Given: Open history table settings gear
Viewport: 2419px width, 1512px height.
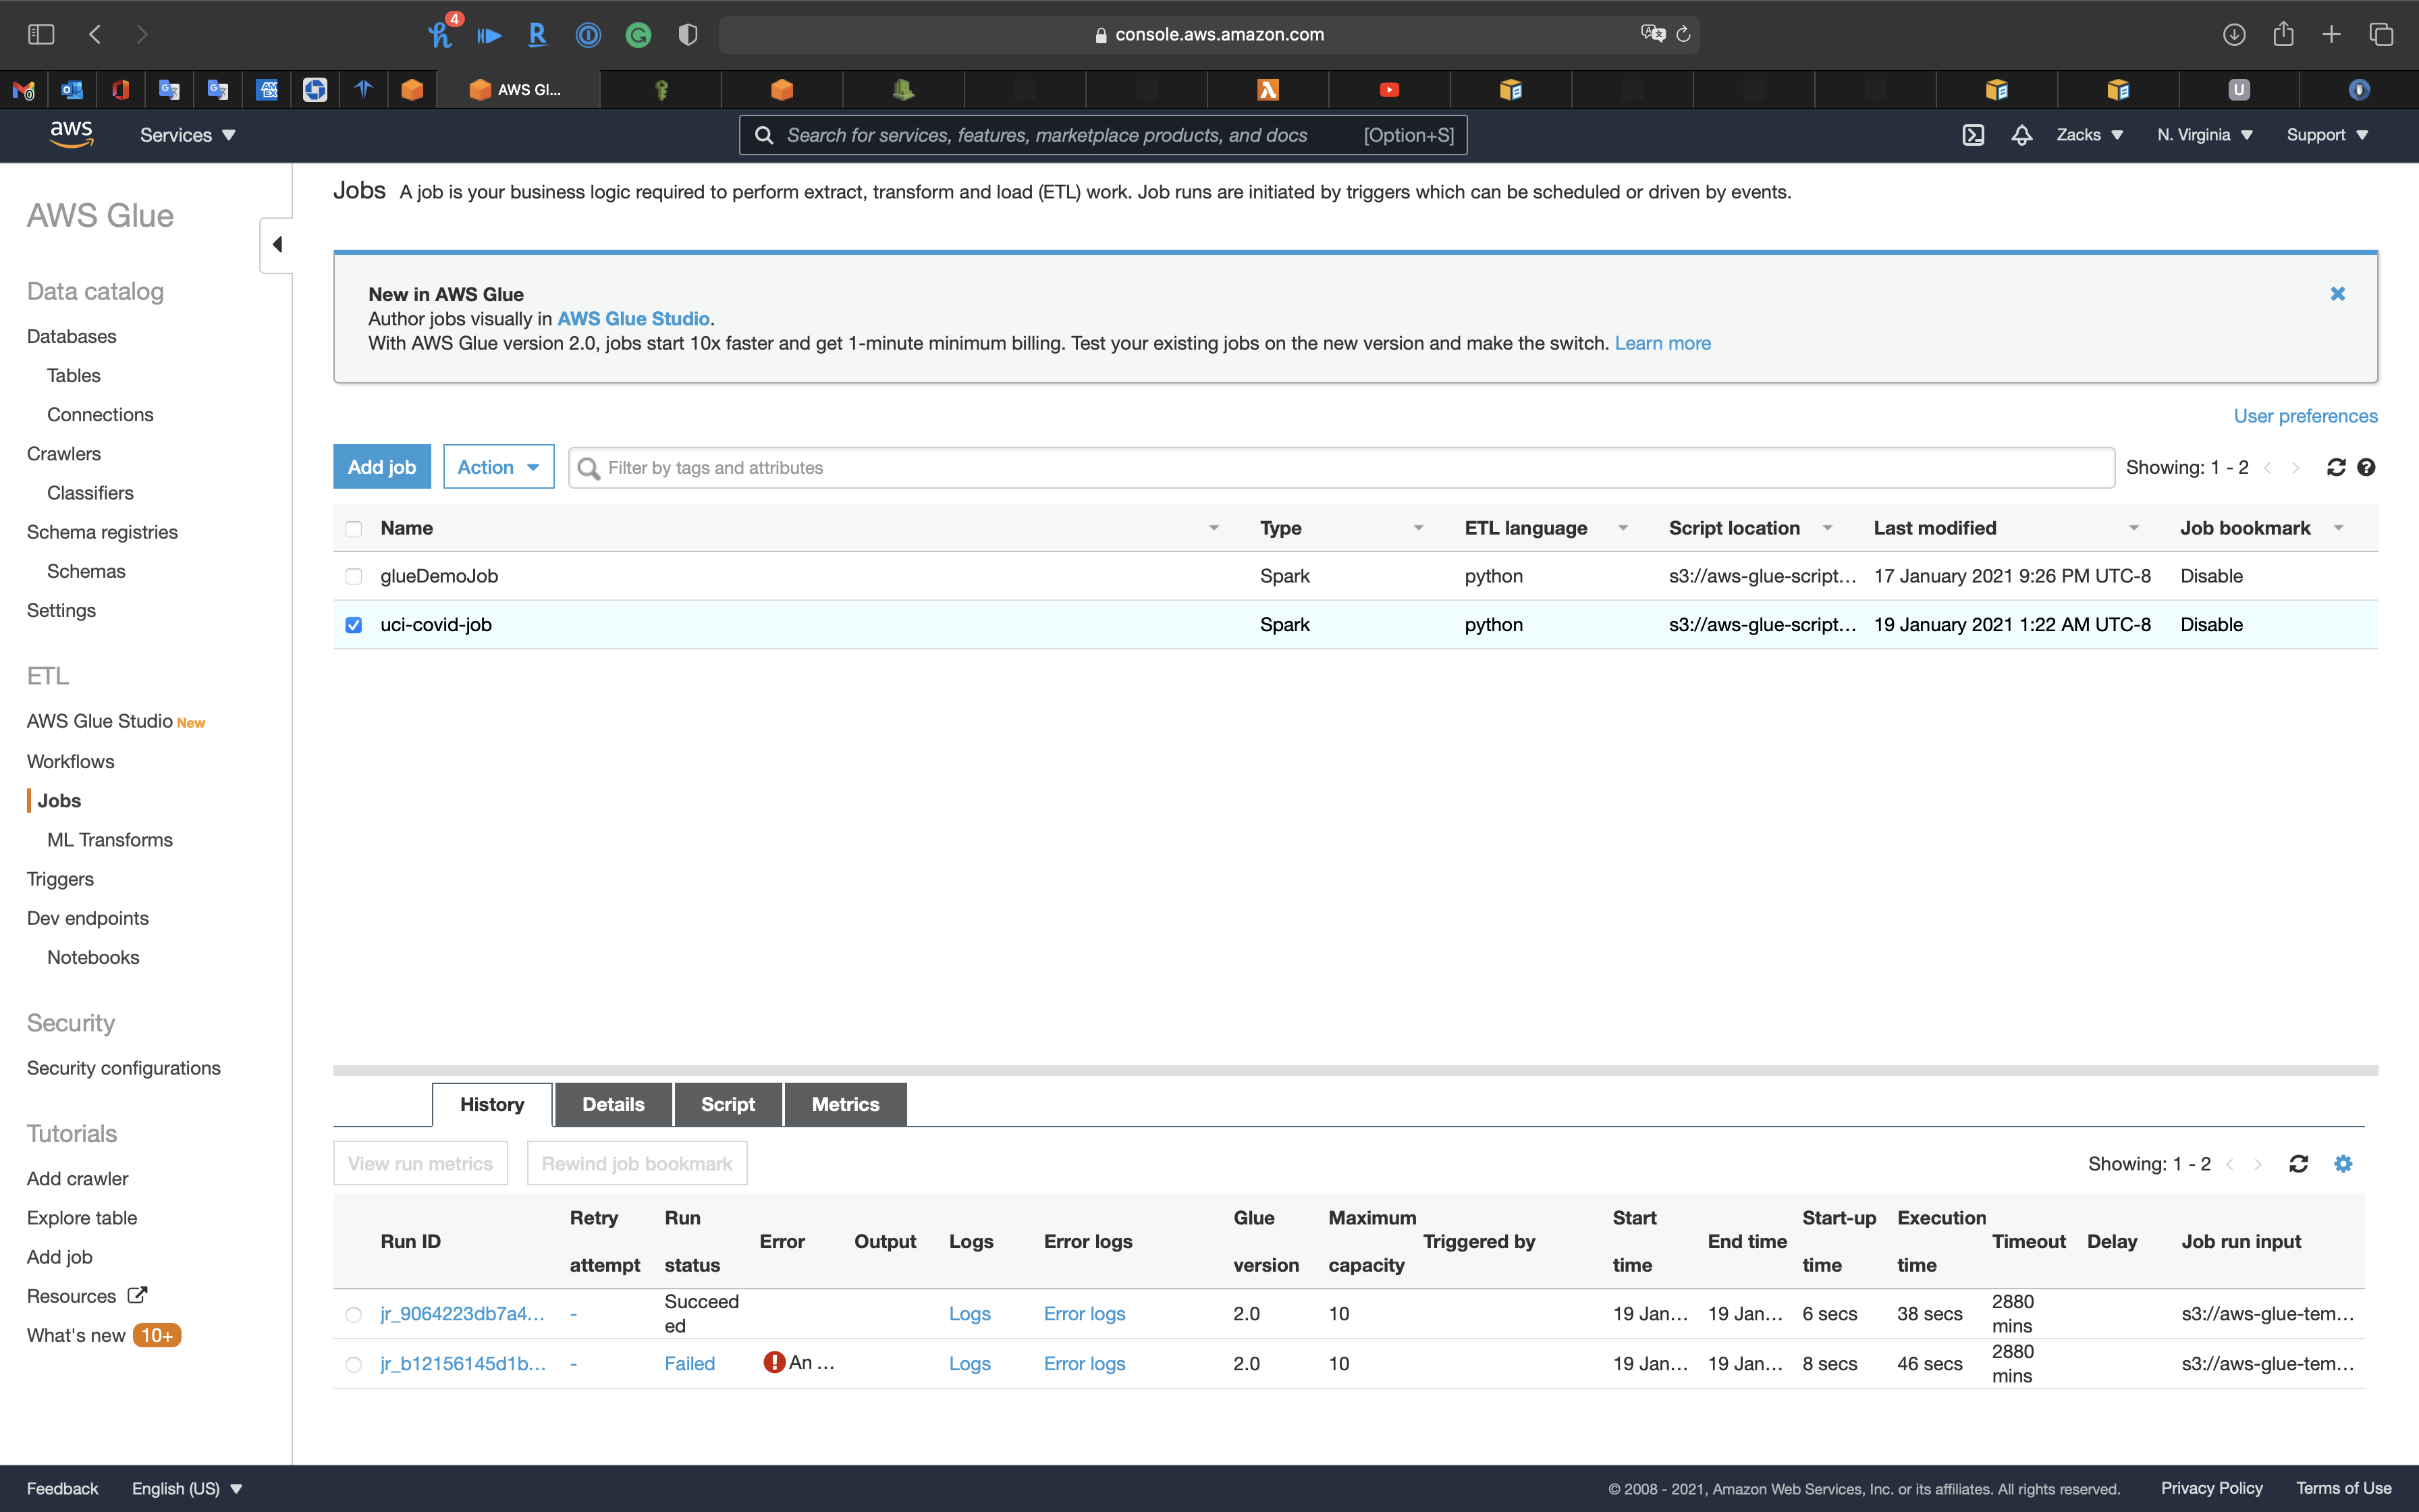Looking at the screenshot, I should point(2343,1163).
